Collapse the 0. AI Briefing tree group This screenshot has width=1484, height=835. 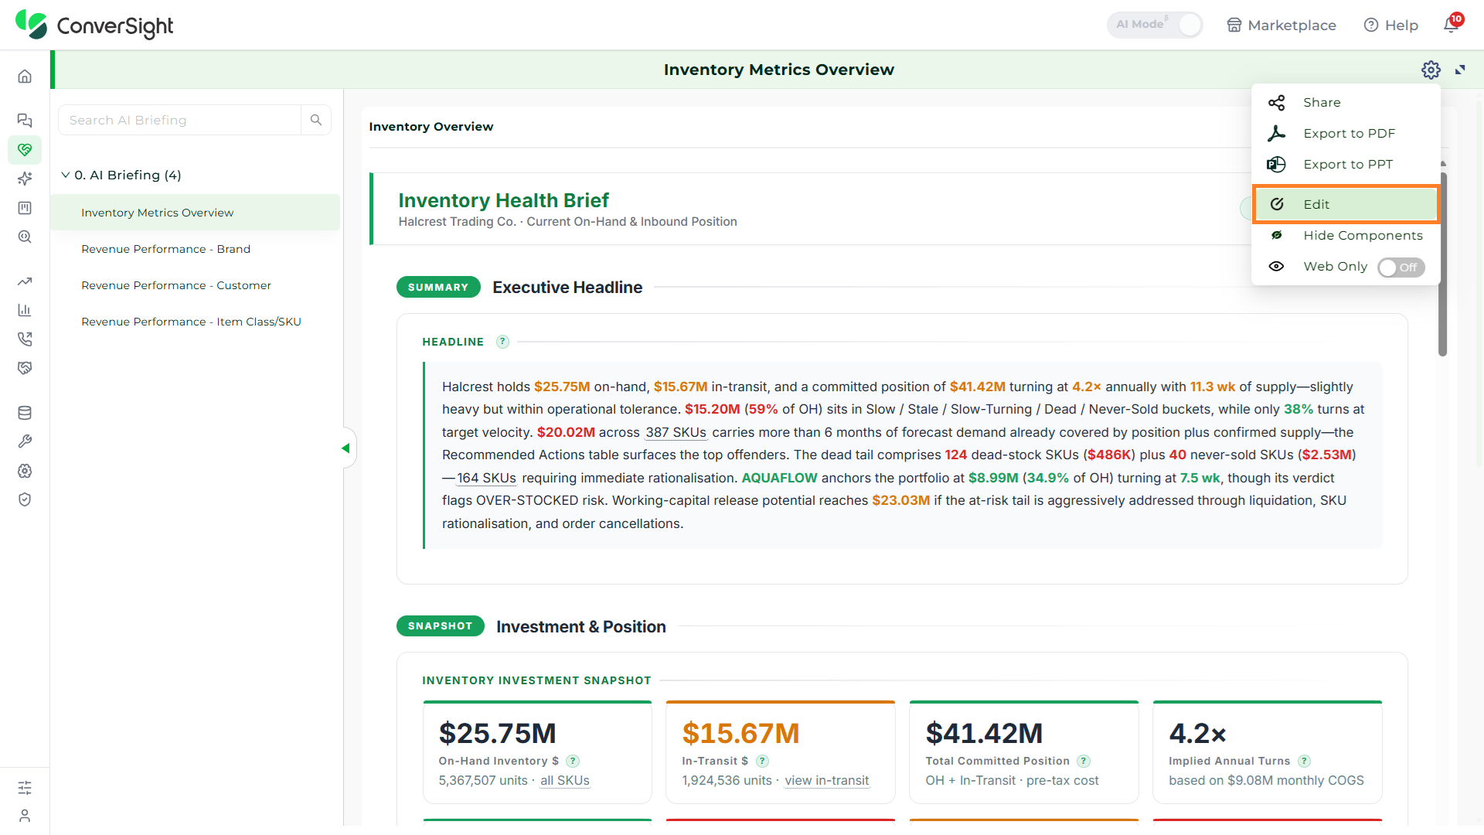pyautogui.click(x=66, y=175)
